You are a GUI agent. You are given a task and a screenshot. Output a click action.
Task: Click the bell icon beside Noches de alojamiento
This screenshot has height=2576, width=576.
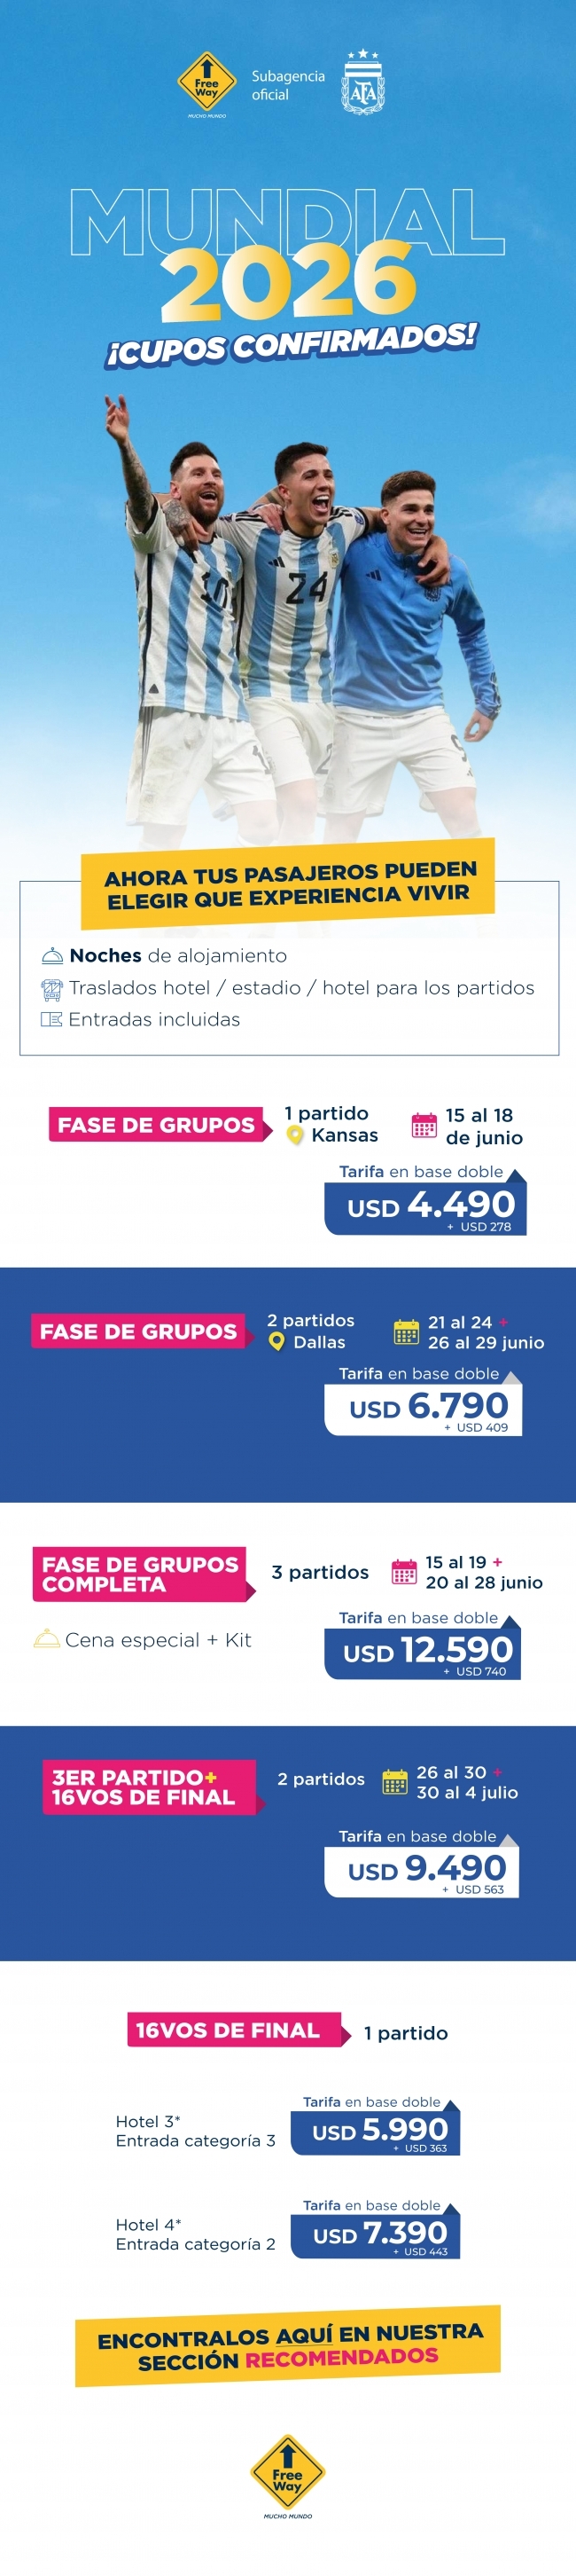tap(52, 956)
